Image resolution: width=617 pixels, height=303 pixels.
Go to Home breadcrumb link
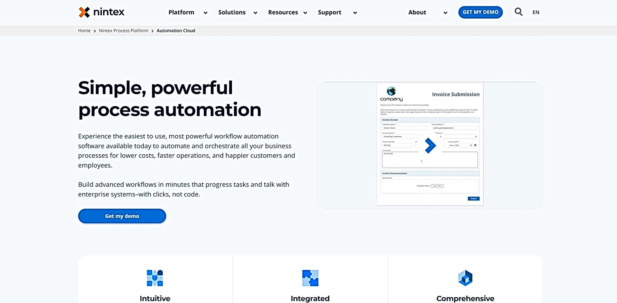[84, 31]
